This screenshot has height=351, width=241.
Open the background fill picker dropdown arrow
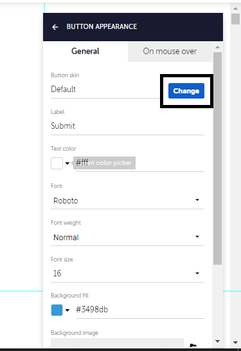click(67, 310)
